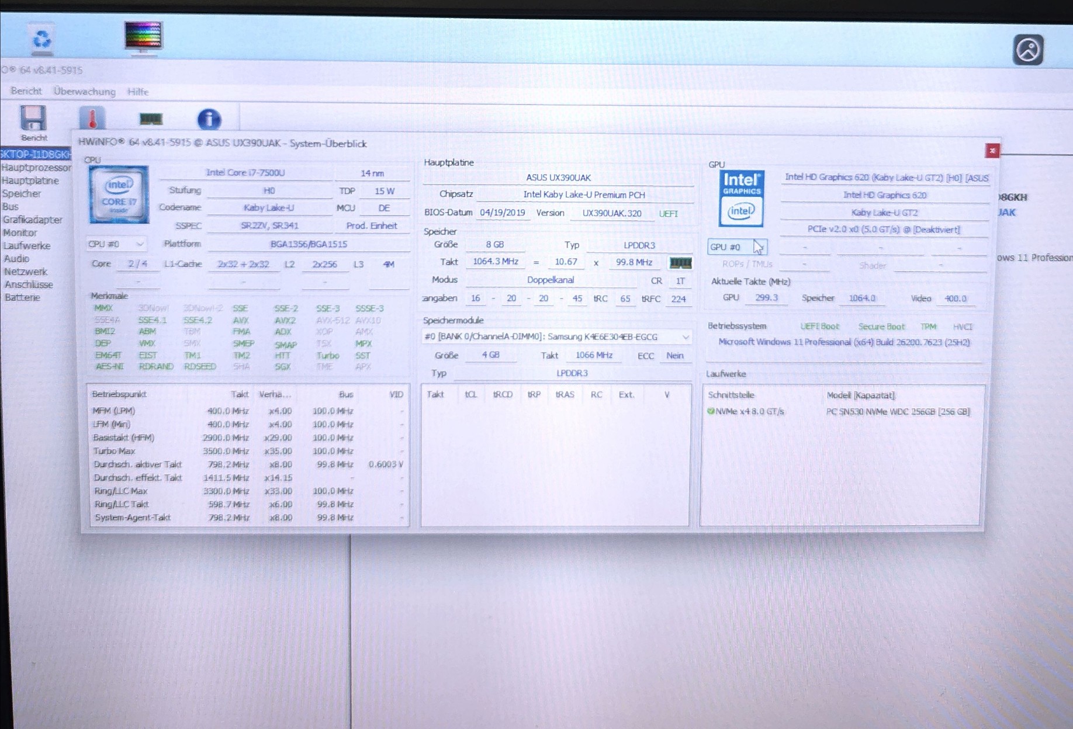This screenshot has height=729, width=1073.
Task: Click the Betriebspunkt column header
Action: tap(119, 394)
